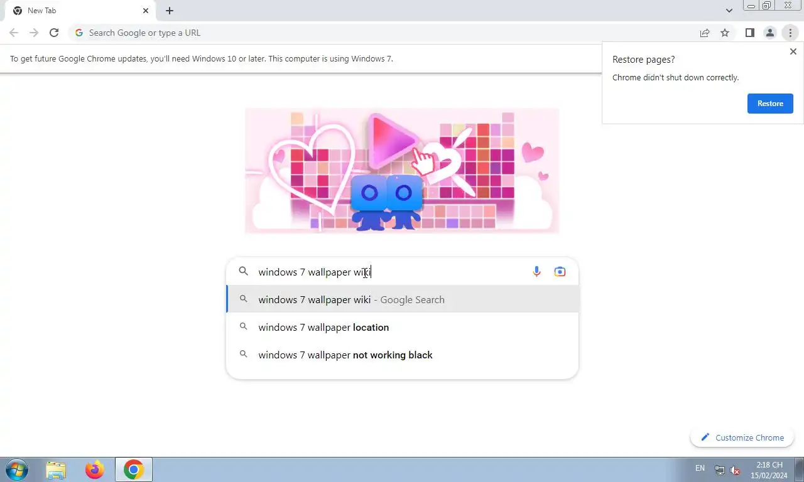Click "Chrome didn't shut down correctly" text
The height and width of the screenshot is (482, 804).
click(x=675, y=78)
